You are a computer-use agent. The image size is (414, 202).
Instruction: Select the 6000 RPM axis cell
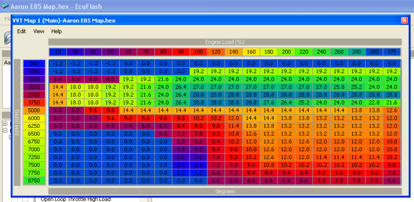click(34, 118)
